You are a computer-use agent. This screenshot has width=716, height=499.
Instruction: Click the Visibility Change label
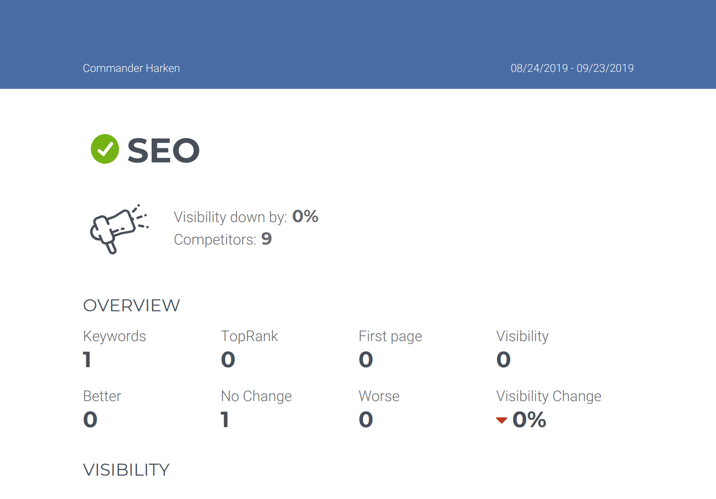(549, 396)
